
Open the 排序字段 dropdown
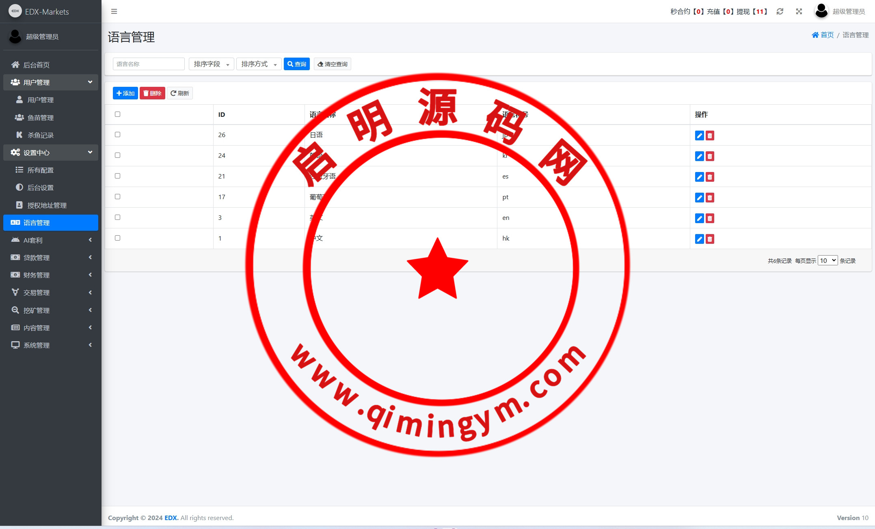(211, 64)
